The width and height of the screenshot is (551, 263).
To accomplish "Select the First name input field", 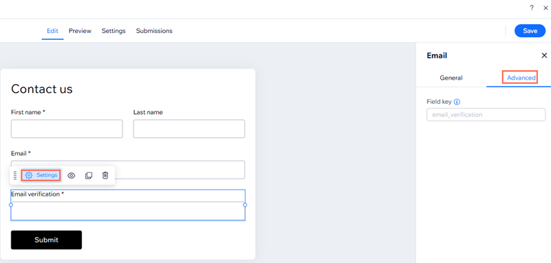I will coord(67,128).
